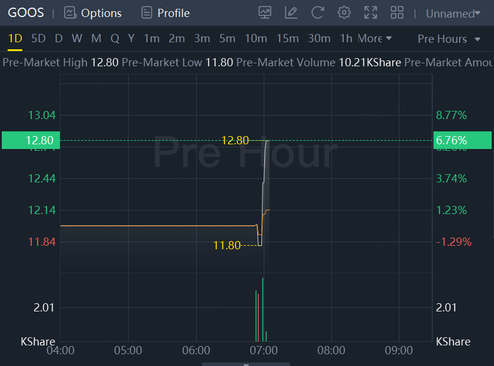Image resolution: width=494 pixels, height=366 pixels.
Task: Expand chart to fullscreen
Action: point(371,12)
